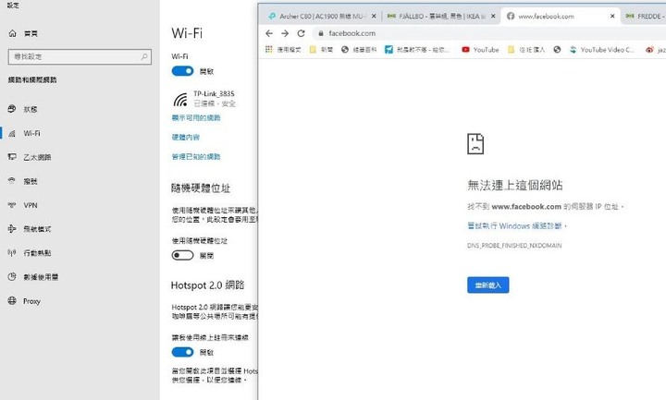
Task: Click the show available networks link
Action: 196,117
